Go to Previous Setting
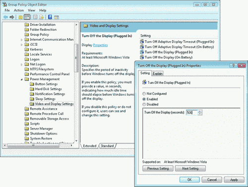Screen dimensions: 248x187 pos(158,169)
